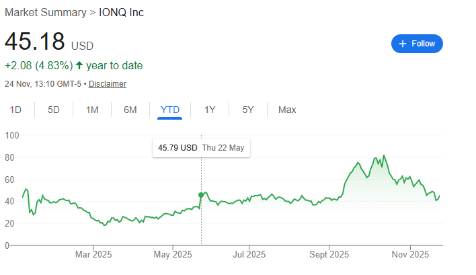The height and width of the screenshot is (275, 476).
Task: Switch to the 6M range tab
Action: point(130,110)
